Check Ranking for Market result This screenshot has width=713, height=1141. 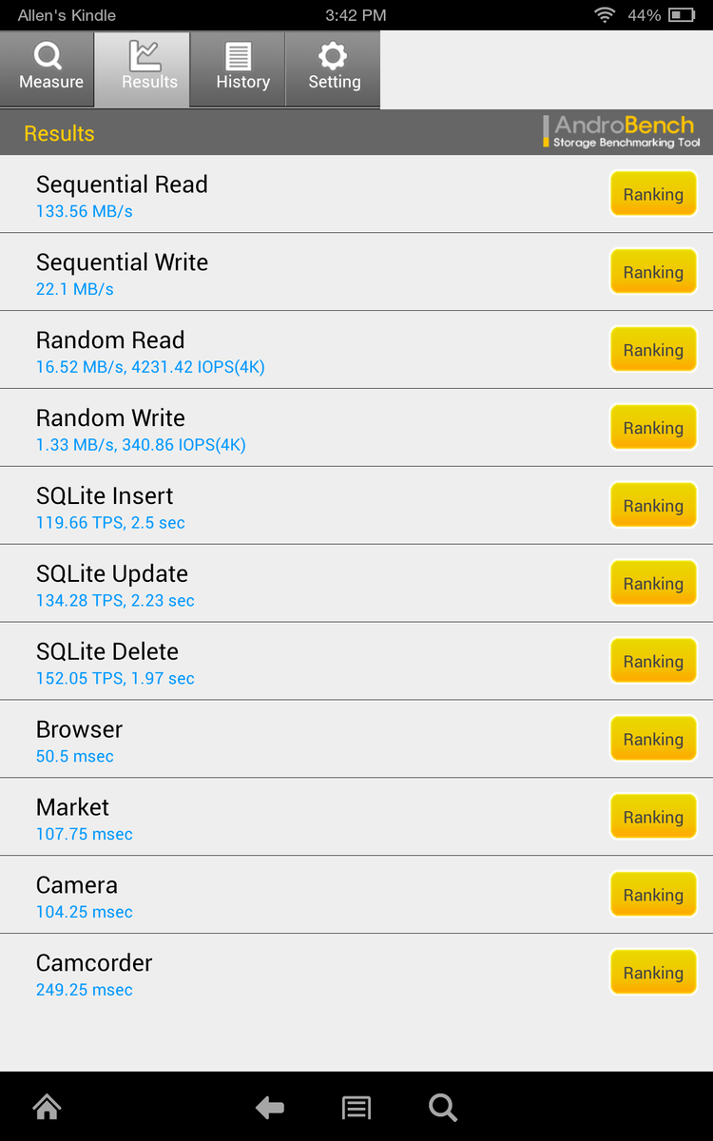tap(653, 818)
